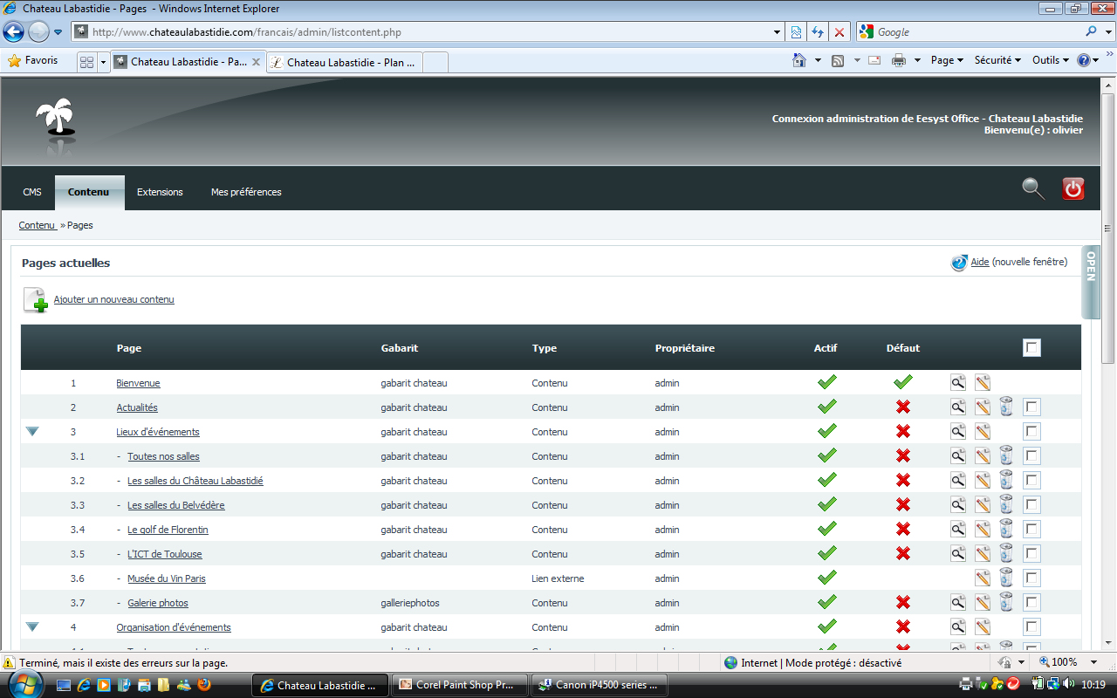
Task: Open the address bar history dropdown
Action: pos(778,32)
